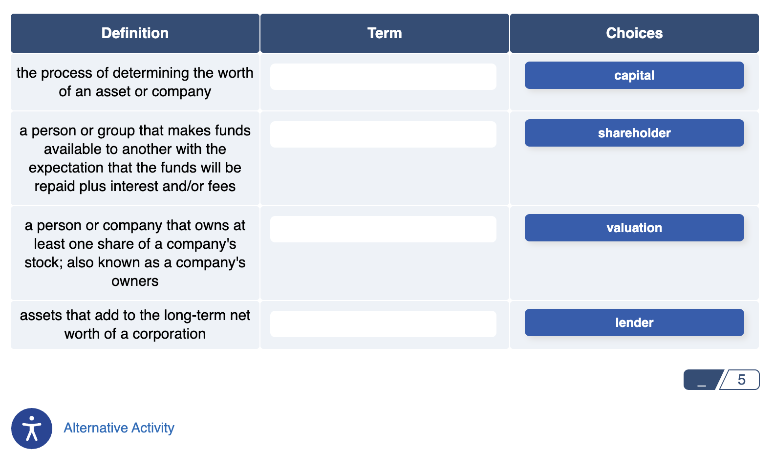Click the Definition column header
This screenshot has height=474, width=774.
(x=135, y=33)
